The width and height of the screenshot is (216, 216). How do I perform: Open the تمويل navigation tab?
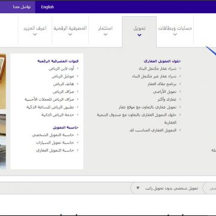click(x=139, y=31)
